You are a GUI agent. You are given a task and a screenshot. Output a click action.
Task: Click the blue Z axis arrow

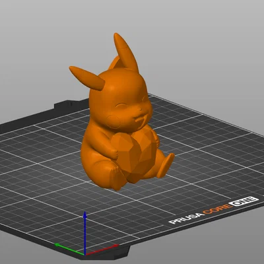click(84, 233)
